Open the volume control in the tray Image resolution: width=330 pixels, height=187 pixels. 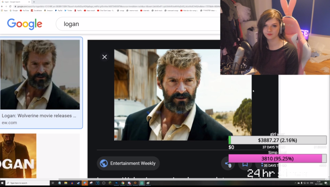(x=308, y=183)
